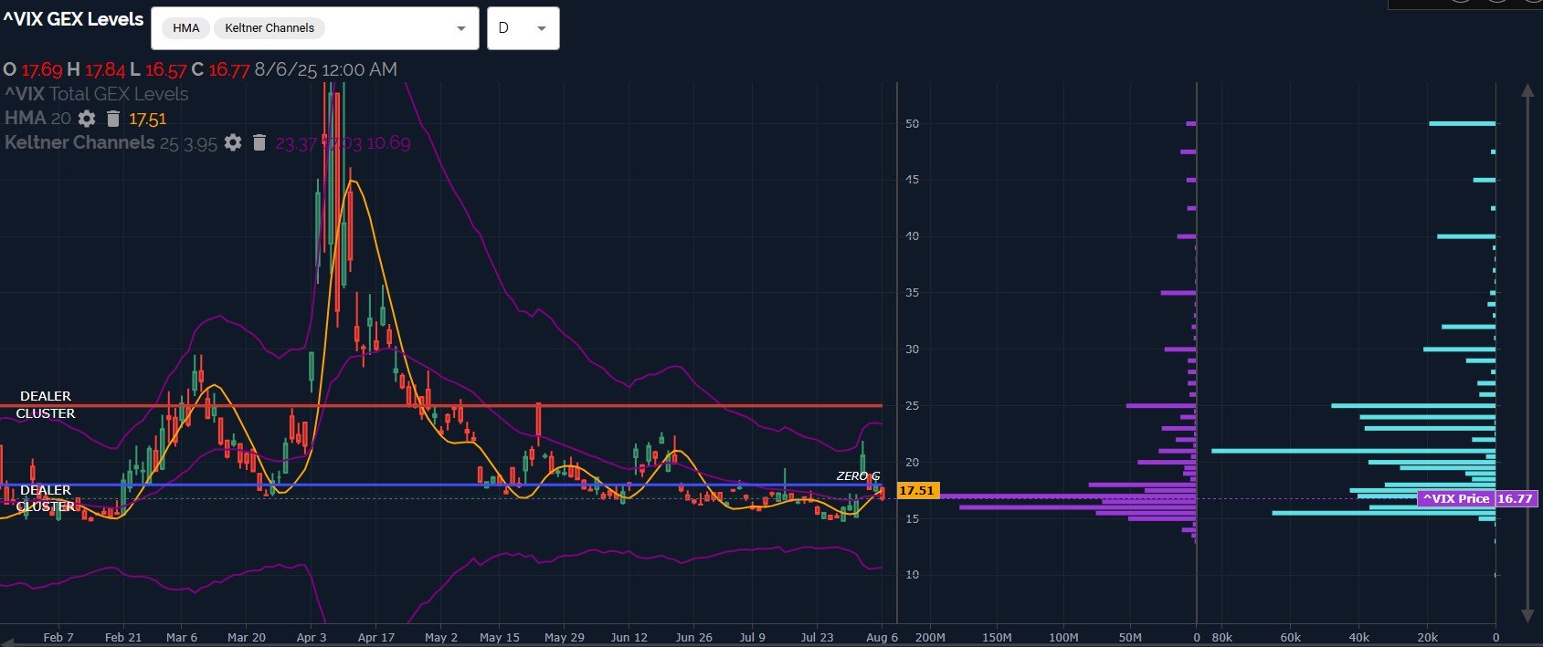Click the ^VIX GEX Levels title
Image resolution: width=1543 pixels, height=647 pixels.
(x=73, y=19)
